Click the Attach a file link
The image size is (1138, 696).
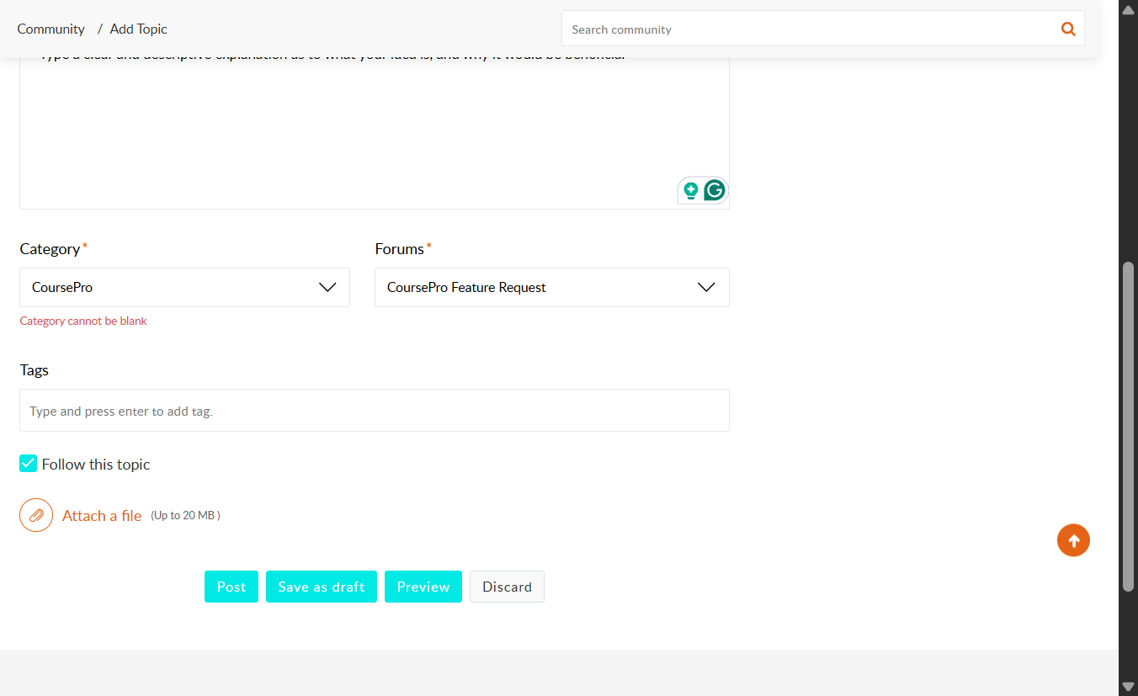tap(102, 516)
